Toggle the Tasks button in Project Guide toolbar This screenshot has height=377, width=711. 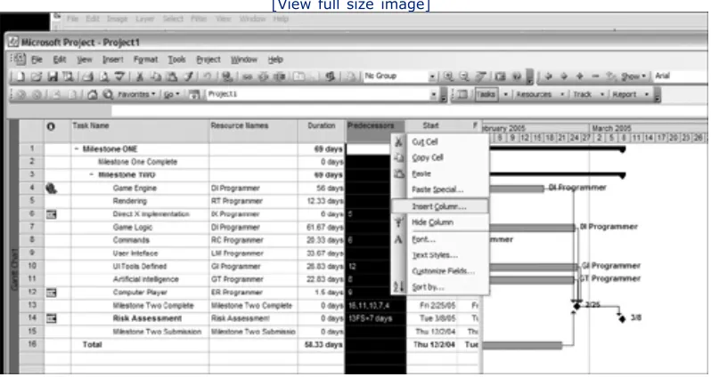(486, 94)
